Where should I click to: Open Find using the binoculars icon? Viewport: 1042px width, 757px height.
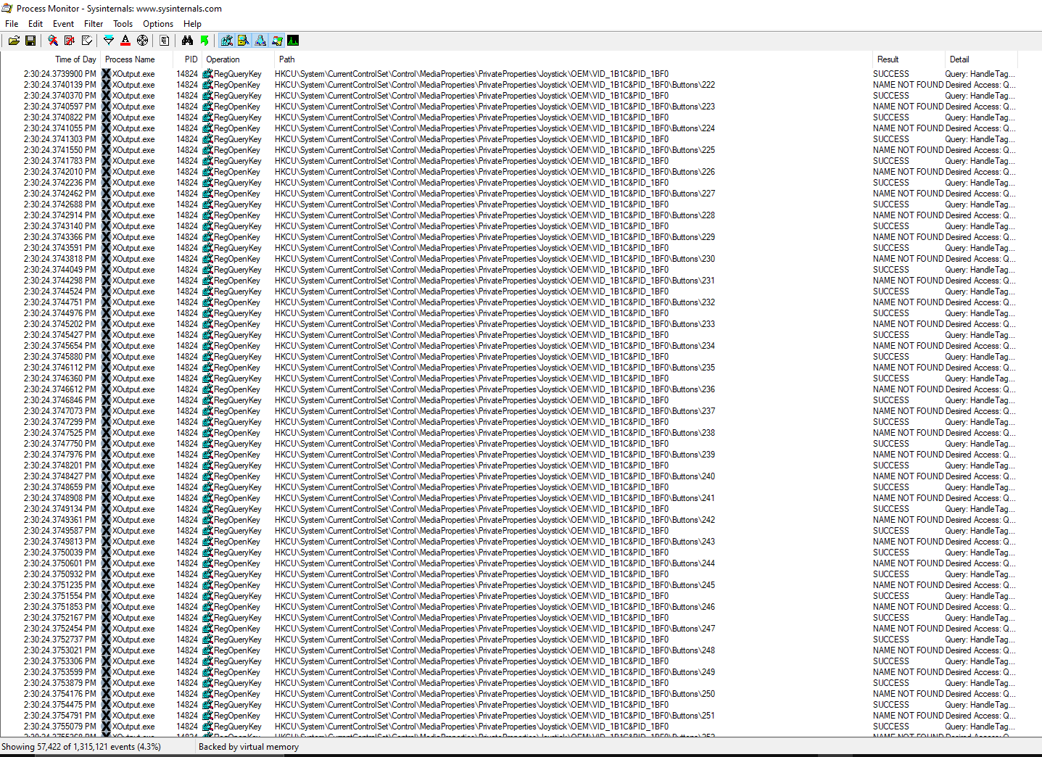tap(187, 41)
